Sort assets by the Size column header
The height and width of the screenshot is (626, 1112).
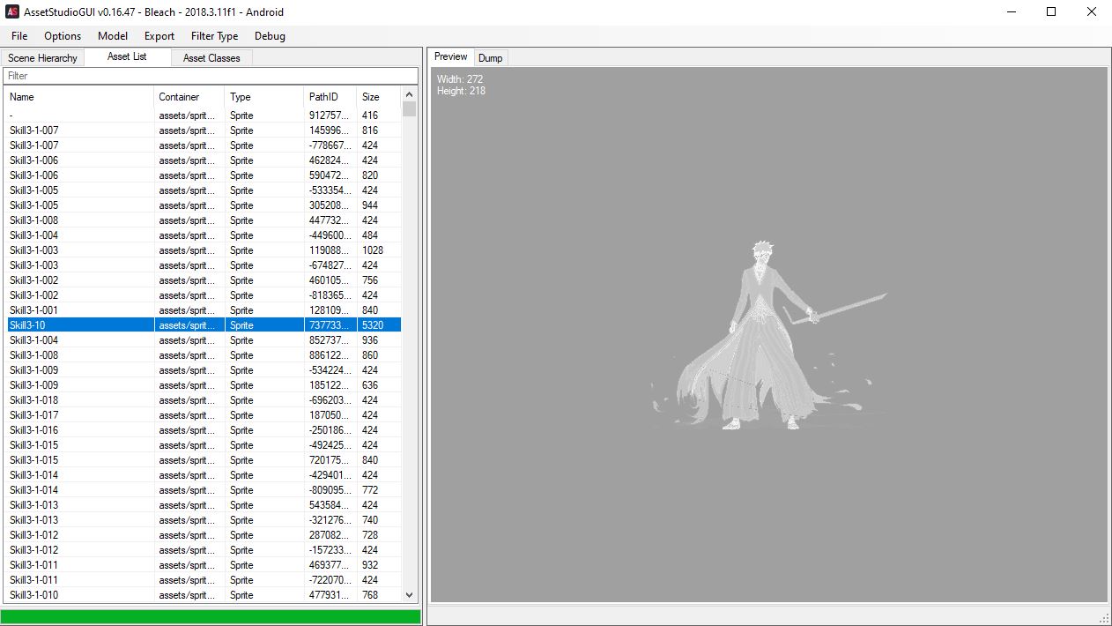(379, 97)
